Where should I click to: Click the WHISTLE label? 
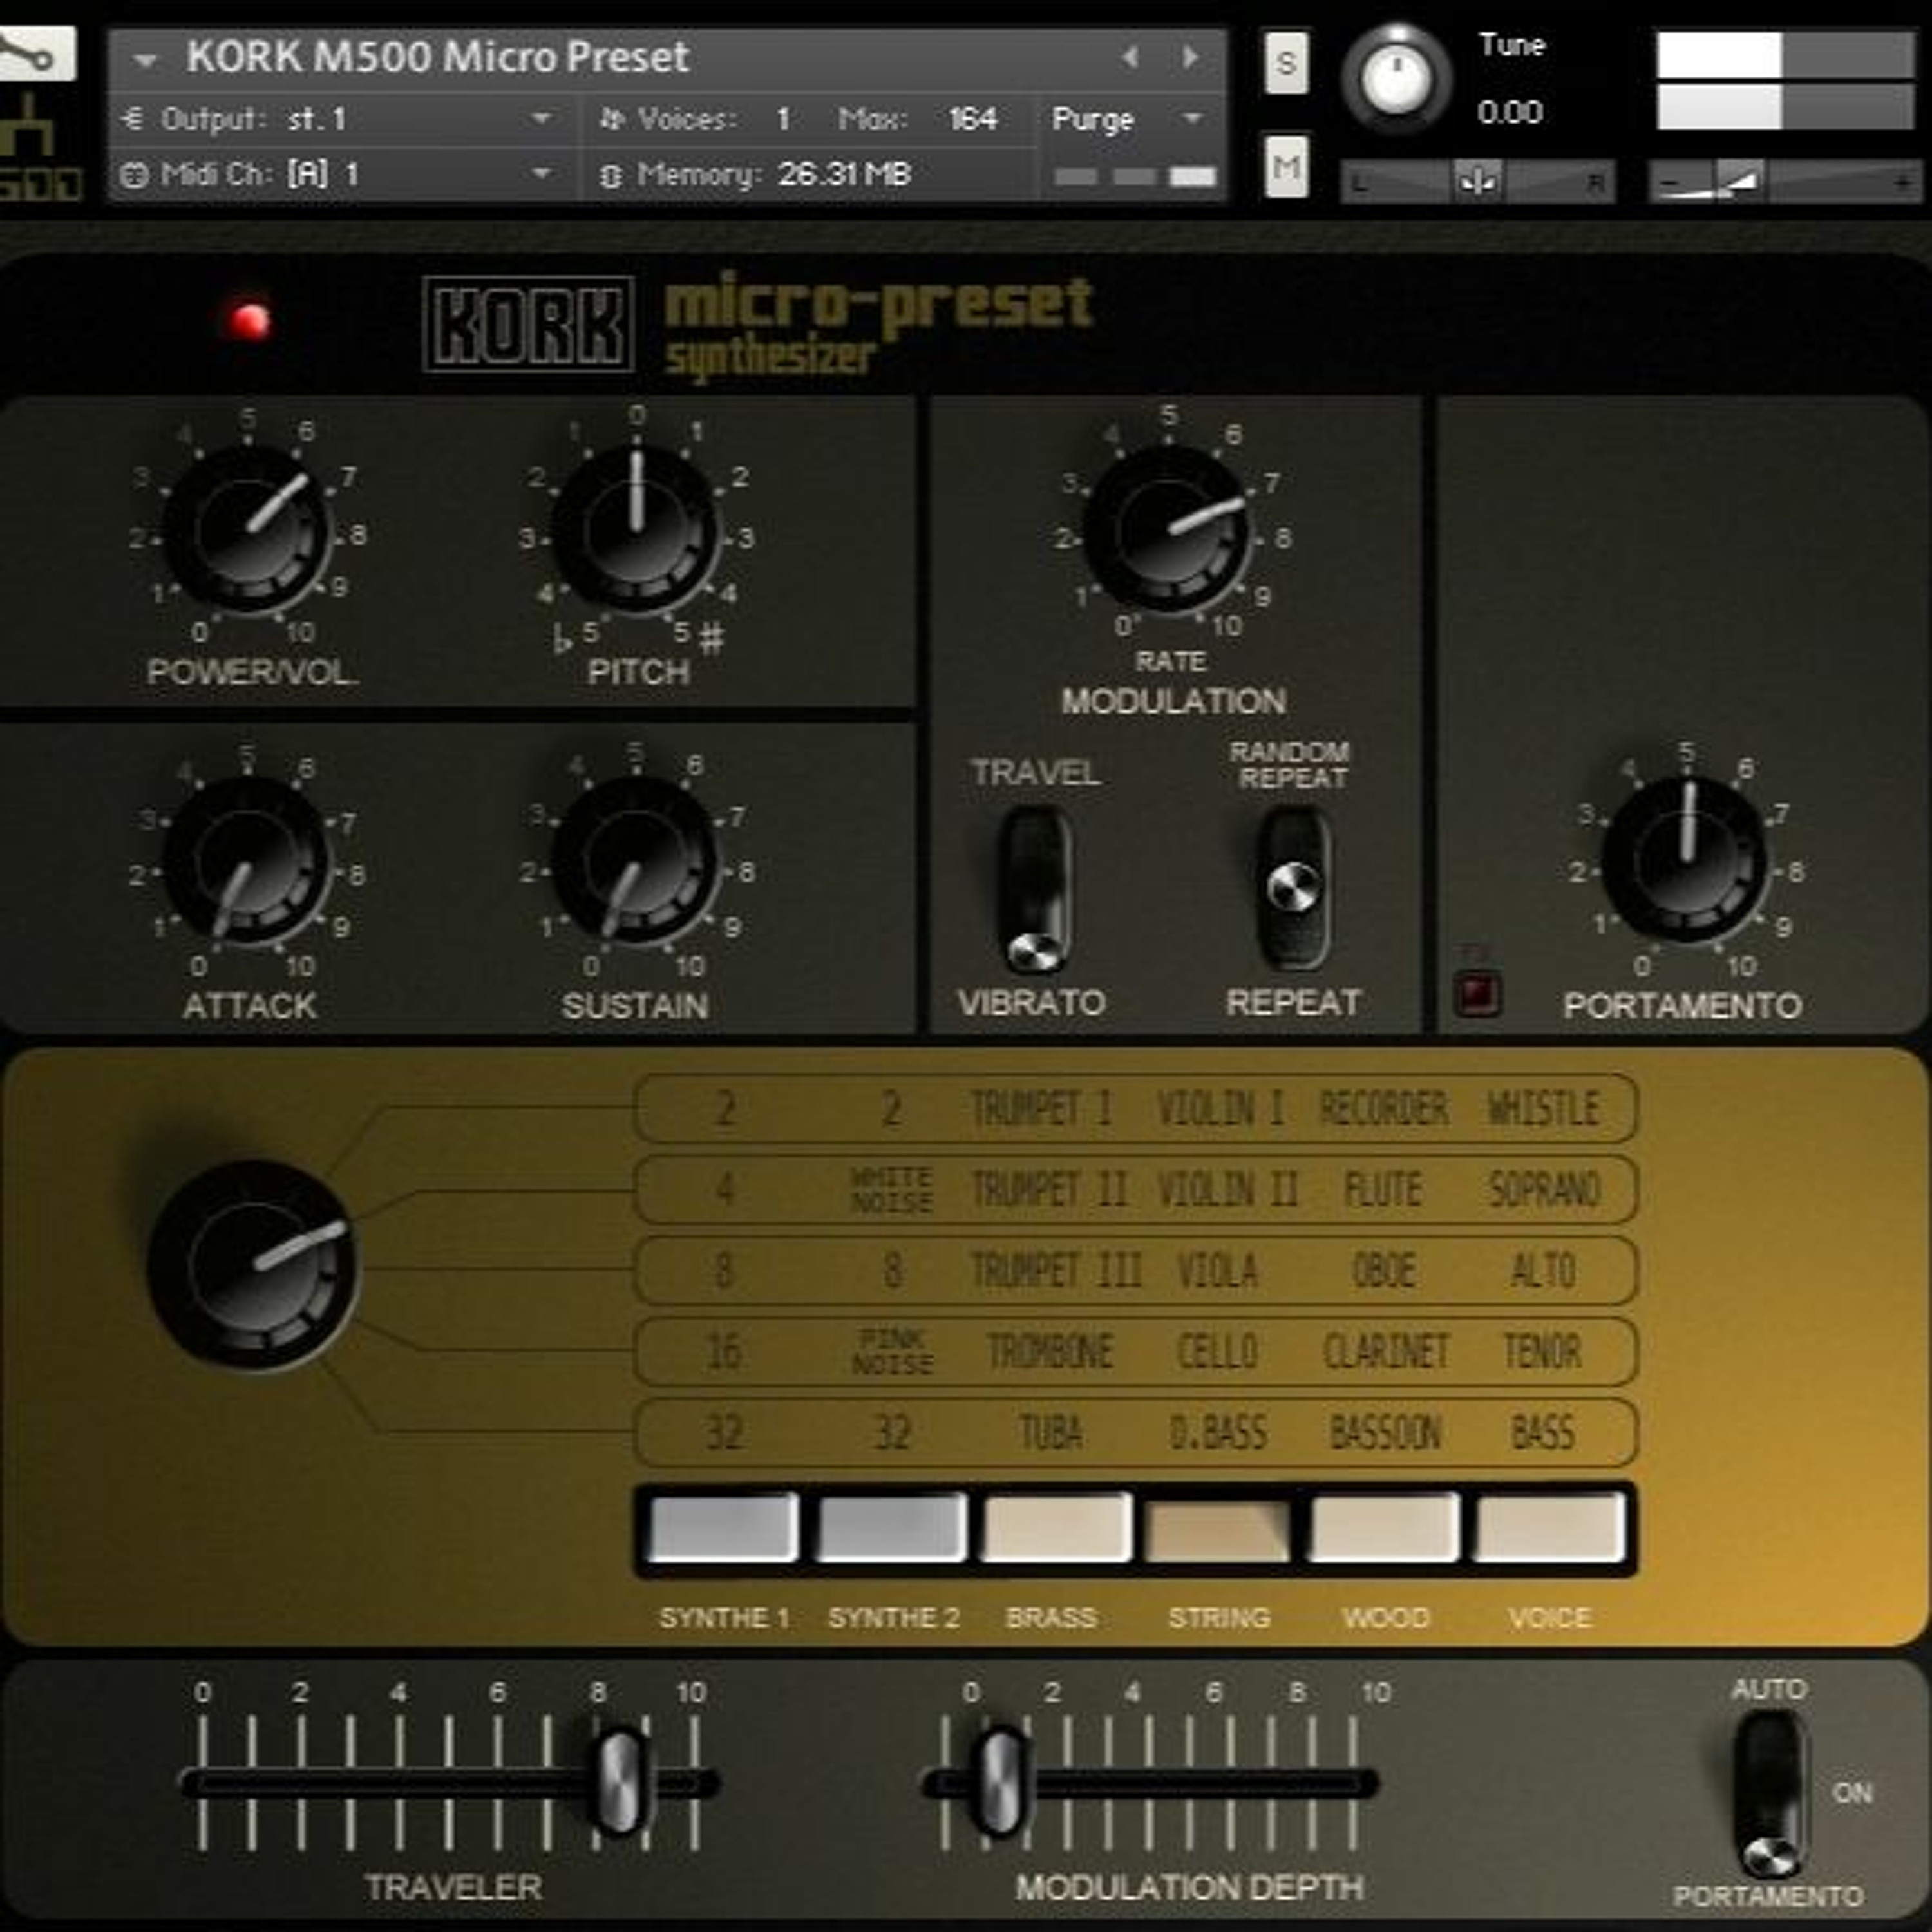click(1543, 1108)
